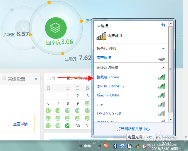Image resolution: width=188 pixels, height=151 pixels.
Task: Select calendar day 1
Action: pyautogui.click(x=68, y=96)
